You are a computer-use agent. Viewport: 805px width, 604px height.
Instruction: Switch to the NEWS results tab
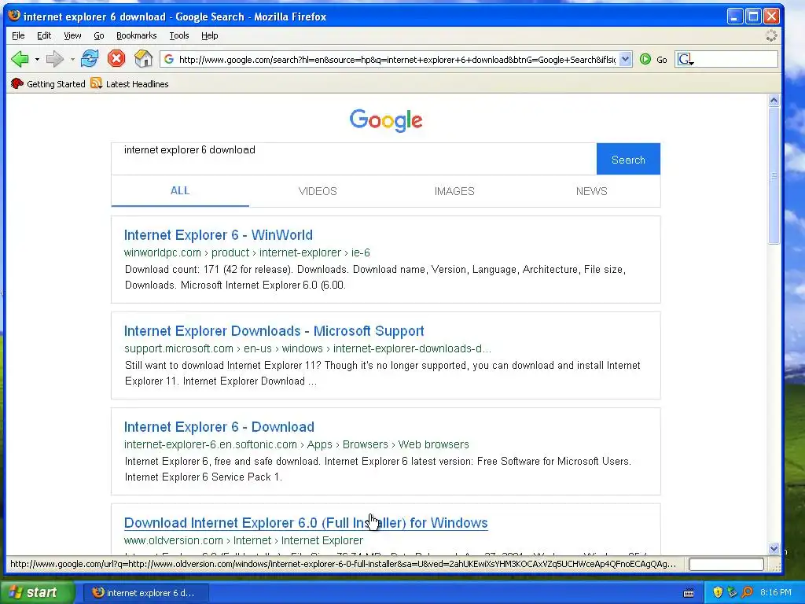tap(591, 191)
